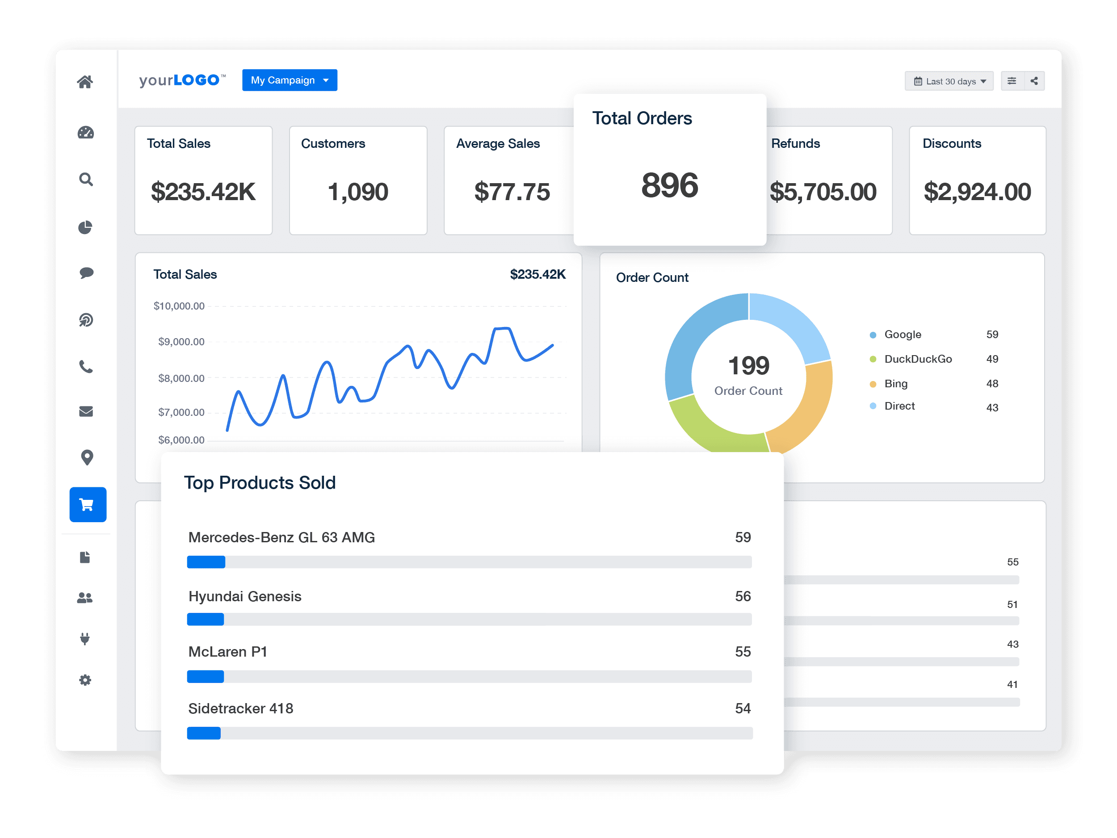The image size is (1117, 838).
Task: Open the performance dashboard gauge icon
Action: [86, 133]
